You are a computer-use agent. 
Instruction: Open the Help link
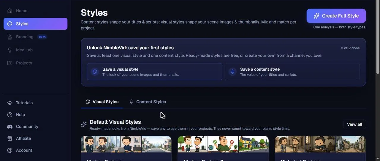click(35, 115)
